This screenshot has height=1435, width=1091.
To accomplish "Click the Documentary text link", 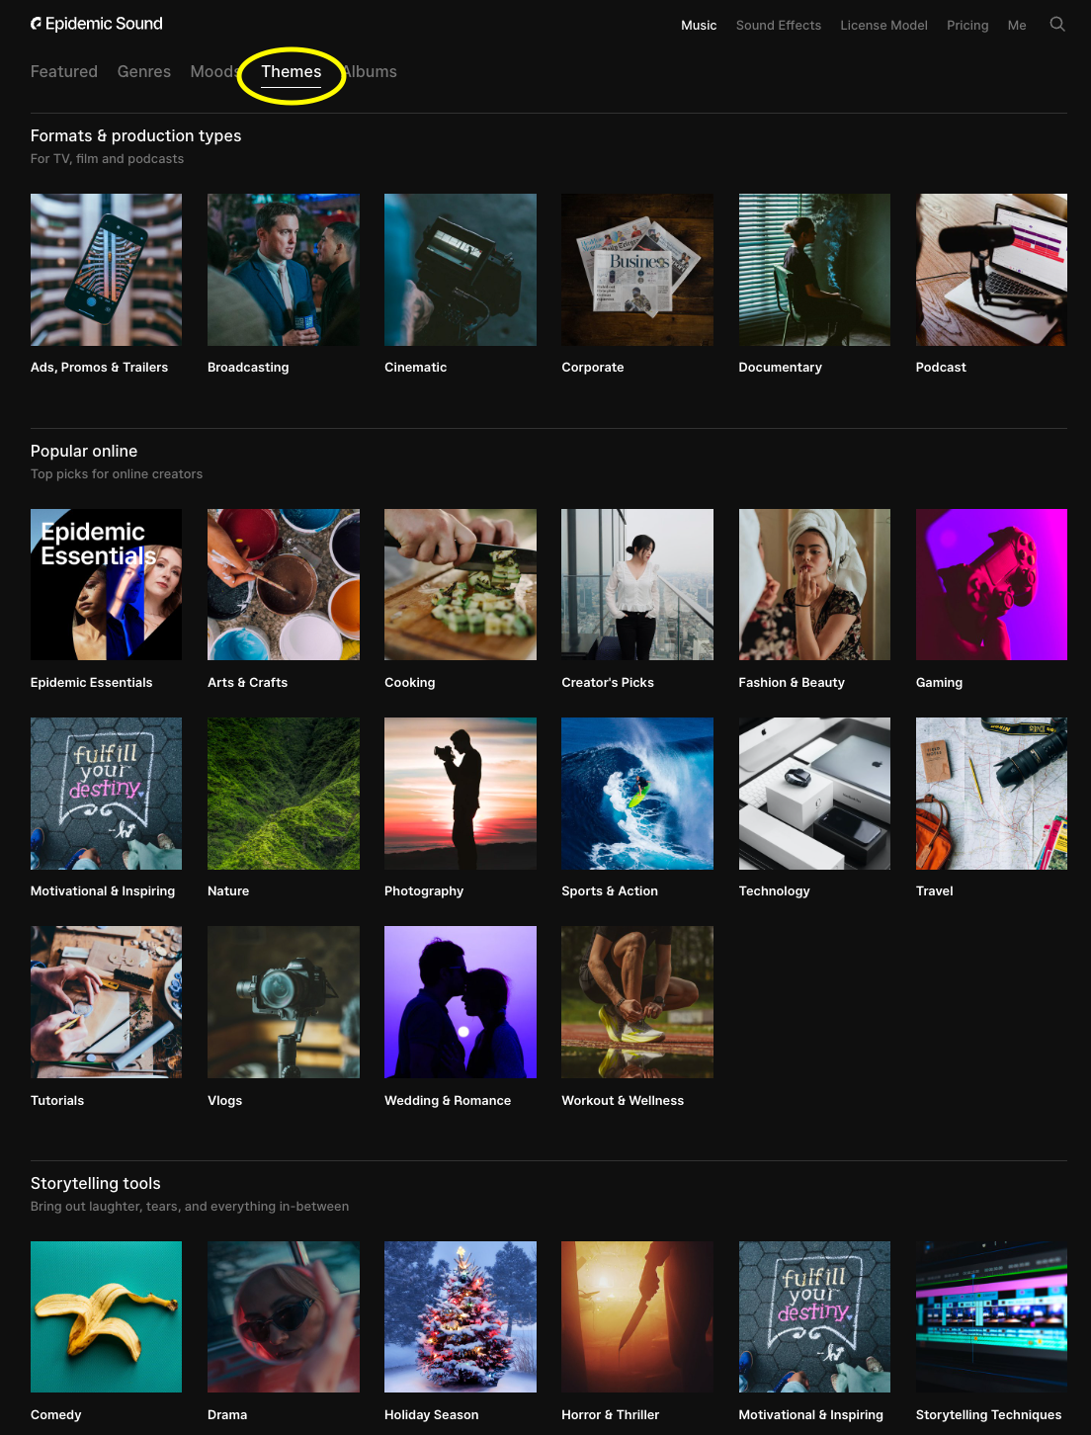I will click(x=780, y=367).
